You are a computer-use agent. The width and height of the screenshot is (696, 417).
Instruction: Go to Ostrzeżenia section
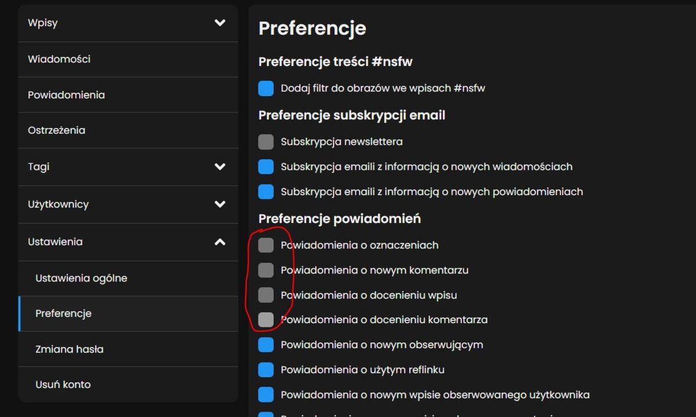pos(56,130)
